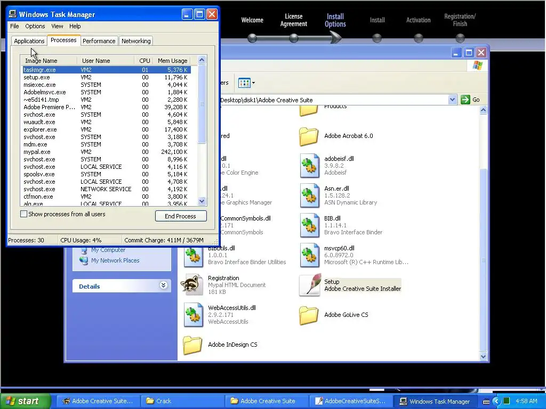Screen dimensions: 546x409
Task: Select the mypal.exe process row
Action: pyautogui.click(x=107, y=152)
